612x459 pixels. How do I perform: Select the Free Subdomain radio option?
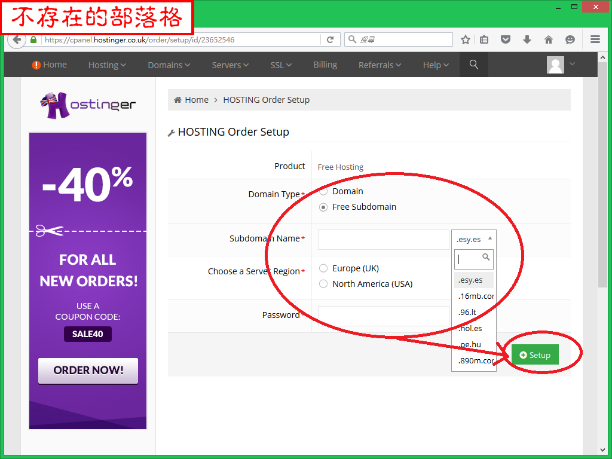(323, 207)
